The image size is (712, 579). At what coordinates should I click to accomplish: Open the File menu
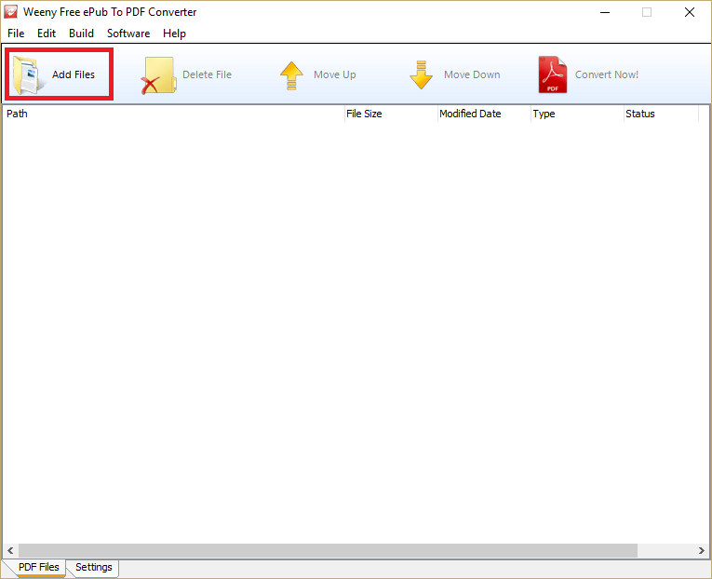coord(16,34)
